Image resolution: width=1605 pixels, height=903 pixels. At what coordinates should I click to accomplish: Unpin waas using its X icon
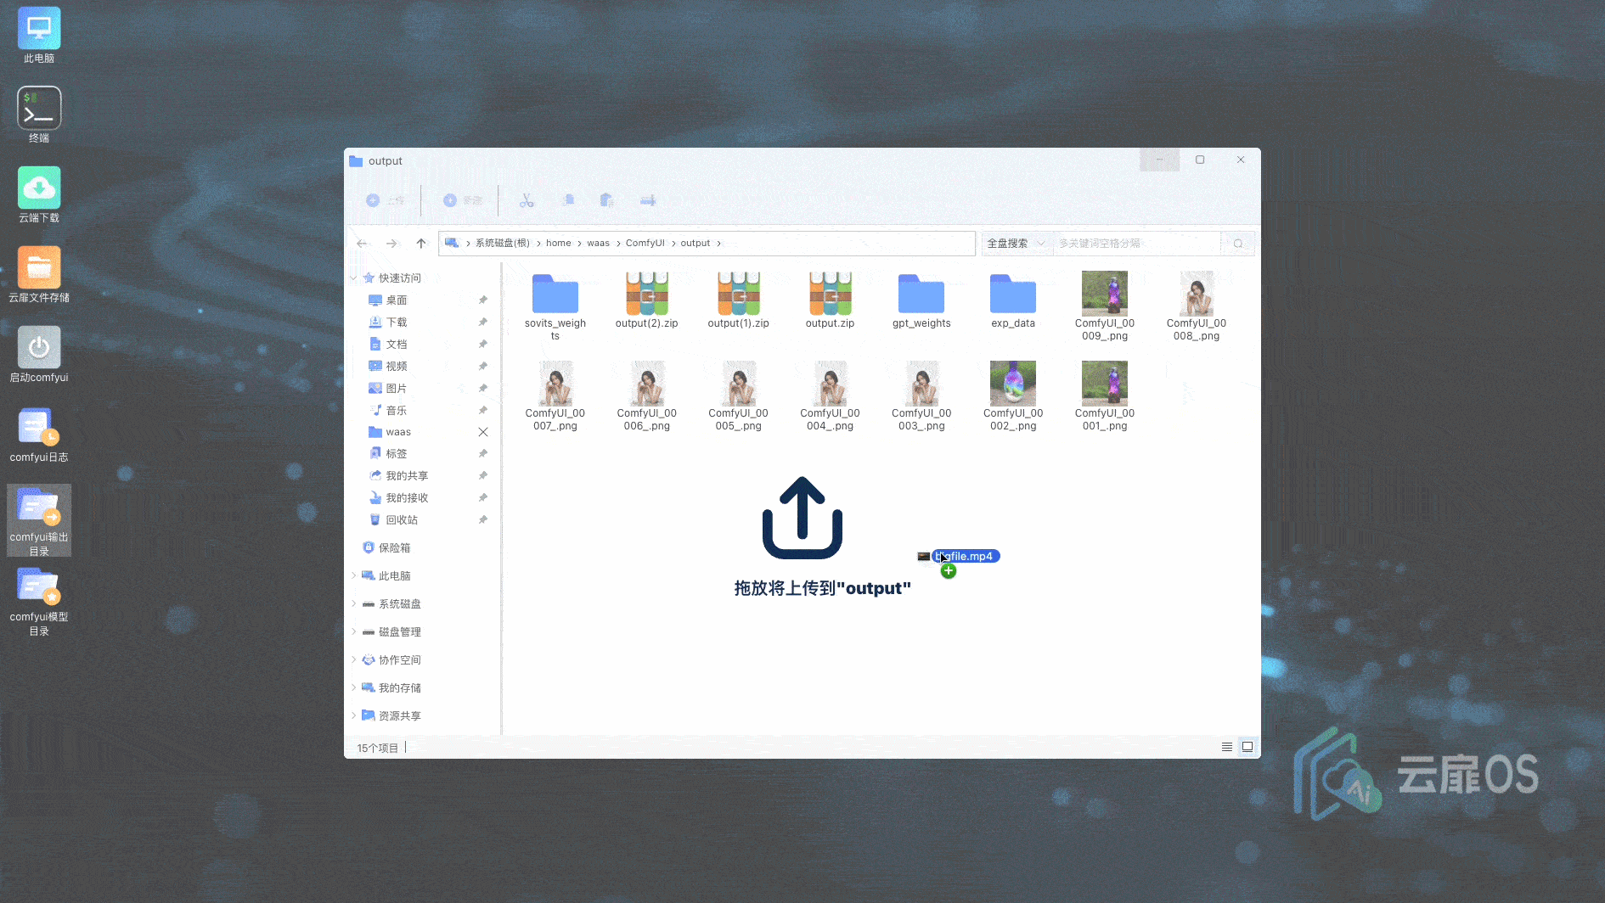(482, 432)
